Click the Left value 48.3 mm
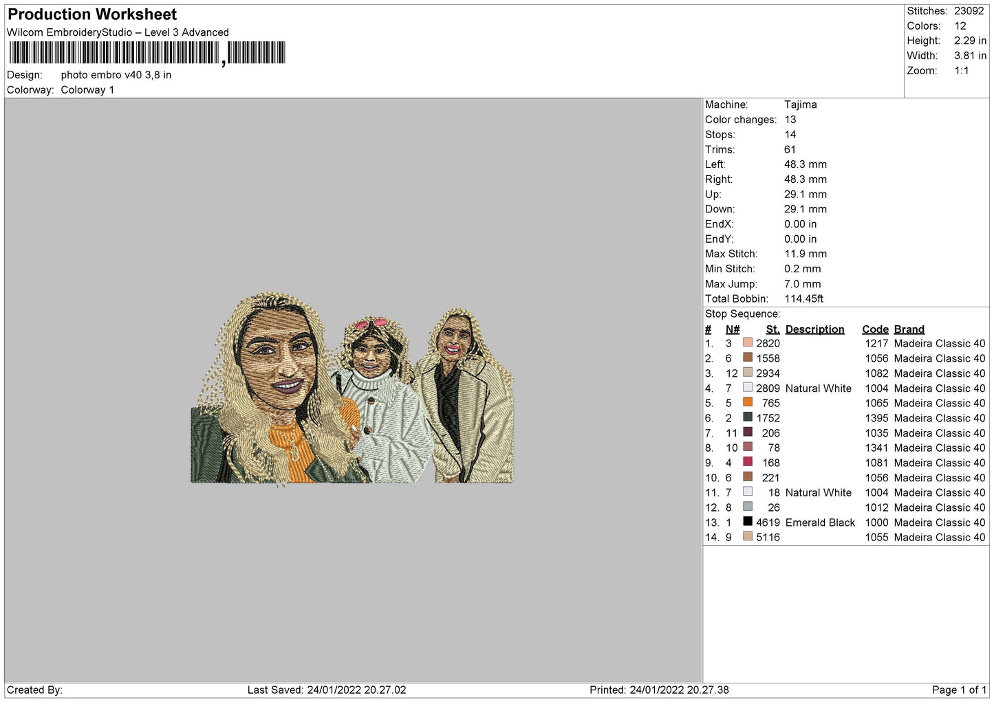The image size is (994, 702). pyautogui.click(x=806, y=164)
